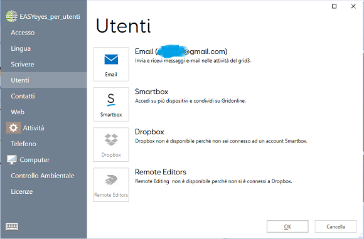Select the highlighted Utenti sidebar entry

point(43,80)
